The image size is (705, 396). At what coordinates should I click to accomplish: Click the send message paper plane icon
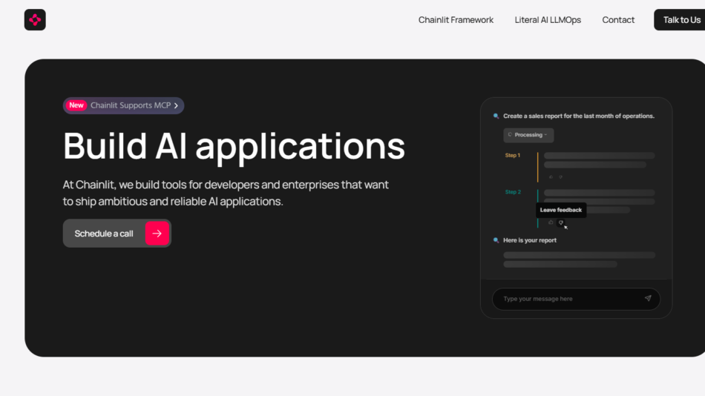pyautogui.click(x=647, y=299)
